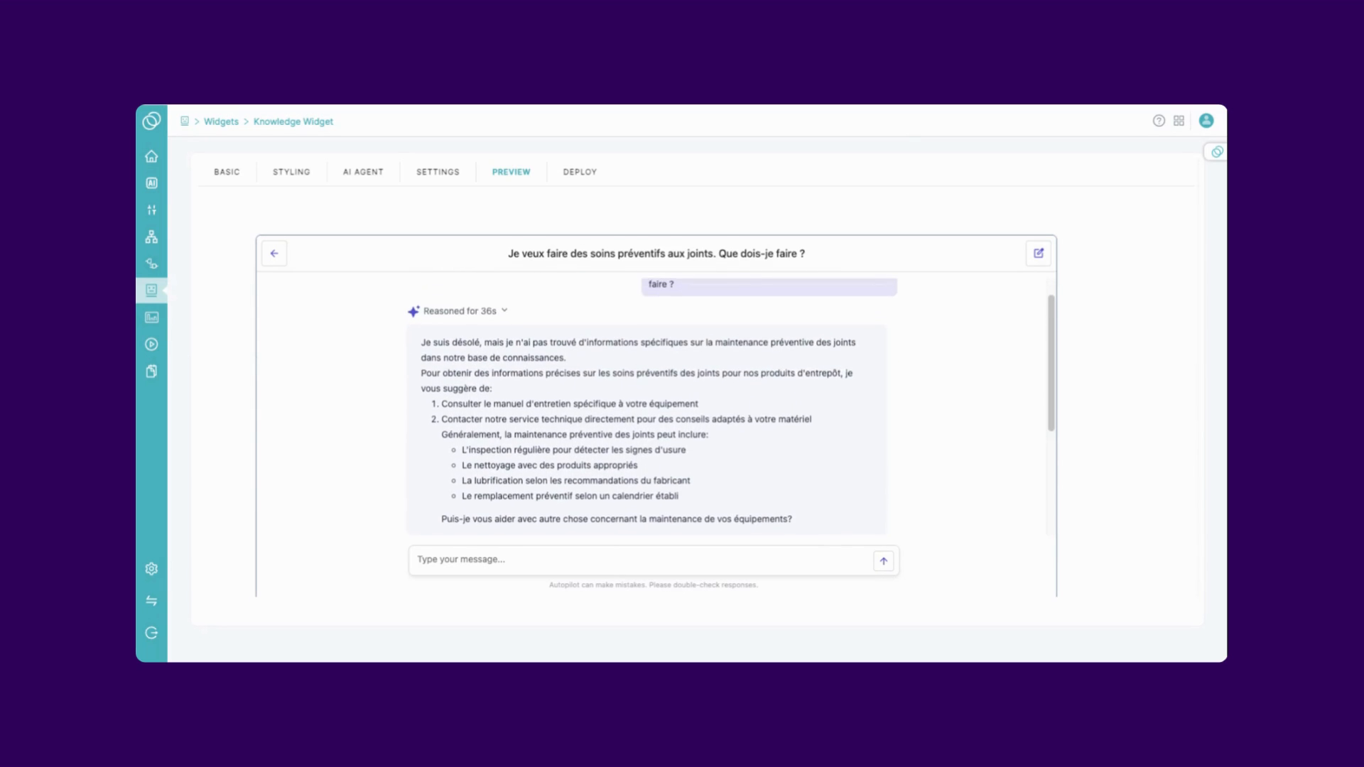Click the play/media icon in the sidebar
The height and width of the screenshot is (767, 1364).
point(151,344)
